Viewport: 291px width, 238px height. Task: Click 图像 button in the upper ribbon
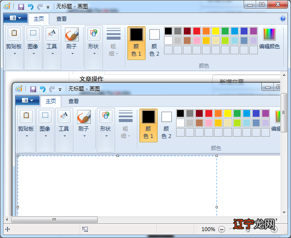[33, 38]
